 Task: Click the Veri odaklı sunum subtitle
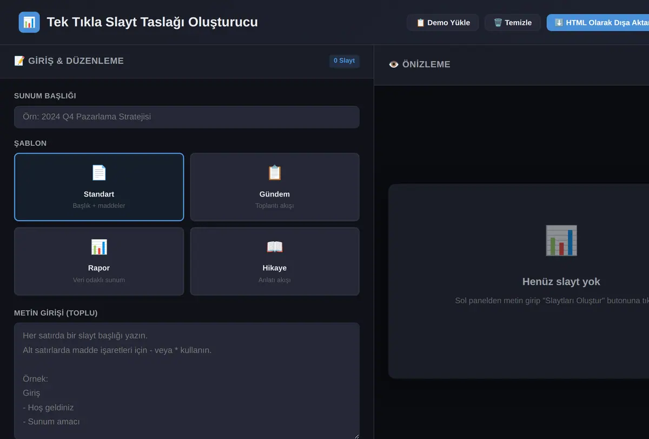[99, 280]
